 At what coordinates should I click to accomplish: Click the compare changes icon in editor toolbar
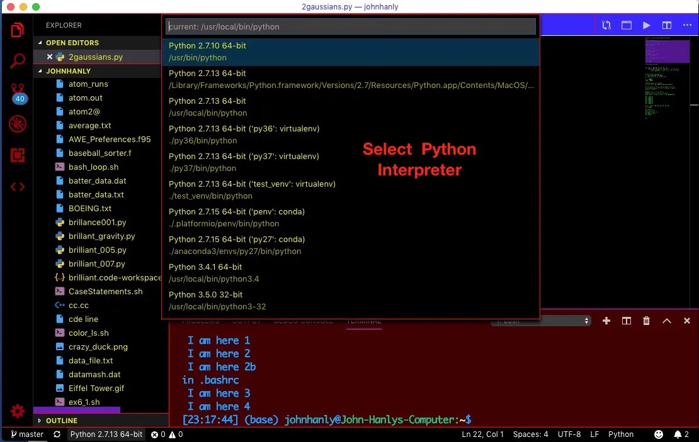[x=606, y=25]
